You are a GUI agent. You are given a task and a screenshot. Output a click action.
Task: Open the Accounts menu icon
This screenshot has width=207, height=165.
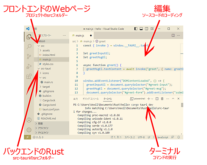29,120
